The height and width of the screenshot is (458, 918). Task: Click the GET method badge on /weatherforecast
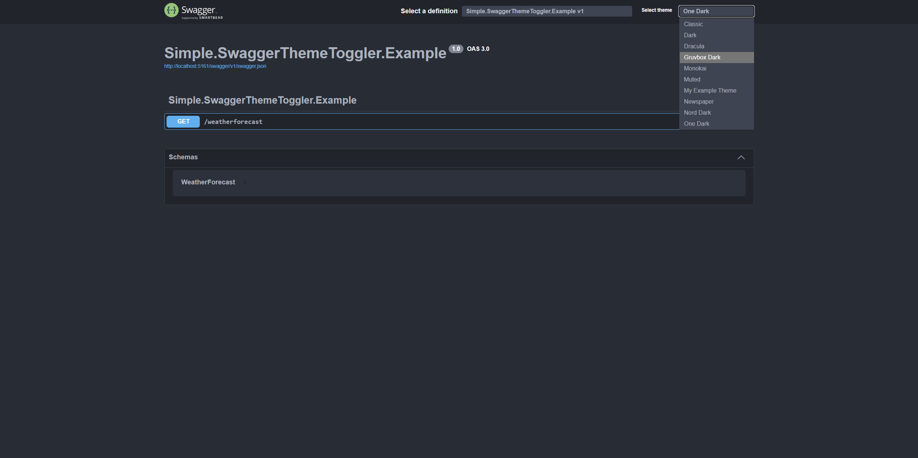183,121
